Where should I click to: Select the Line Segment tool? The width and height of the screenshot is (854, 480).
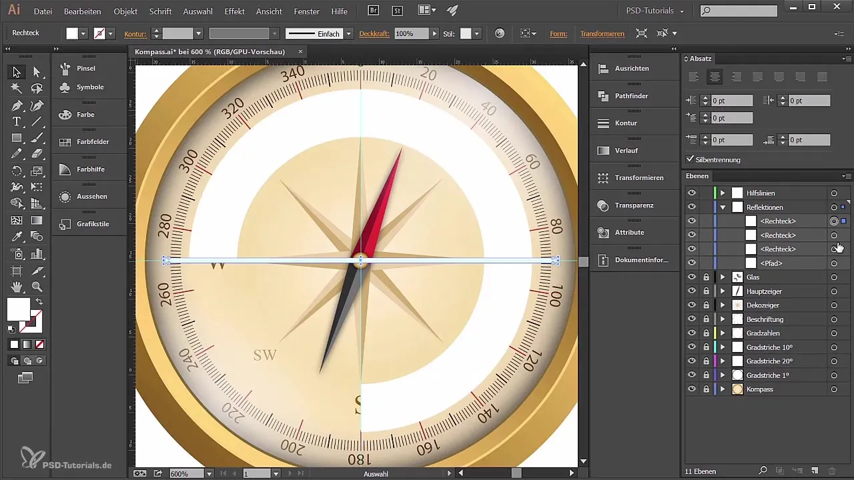pyautogui.click(x=37, y=121)
